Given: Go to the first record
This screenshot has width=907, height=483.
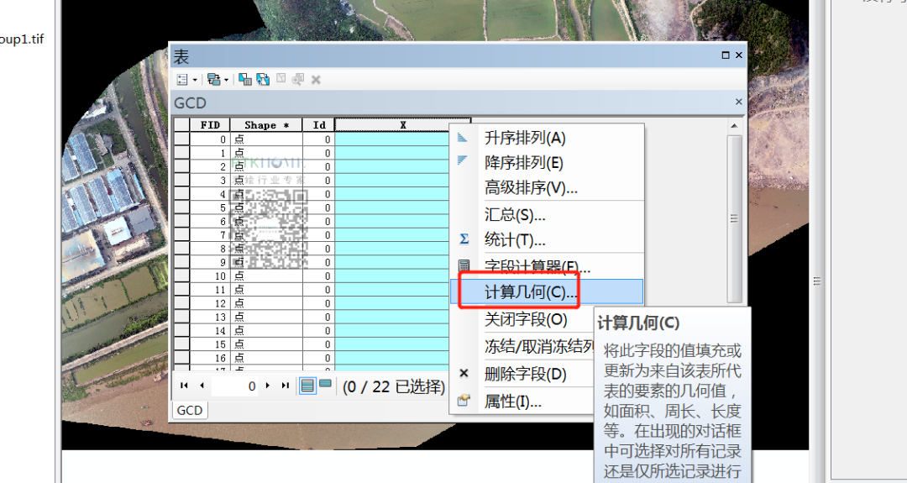Looking at the screenshot, I should (x=185, y=386).
